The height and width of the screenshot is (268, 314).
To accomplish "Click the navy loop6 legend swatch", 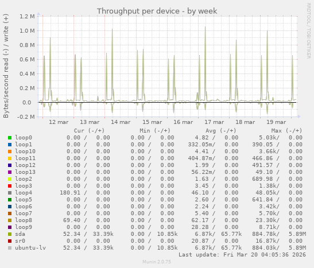I will tap(10, 207).
